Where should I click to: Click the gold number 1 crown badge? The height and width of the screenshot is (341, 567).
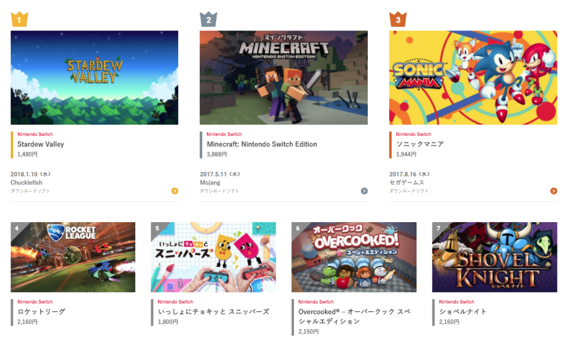19,19
